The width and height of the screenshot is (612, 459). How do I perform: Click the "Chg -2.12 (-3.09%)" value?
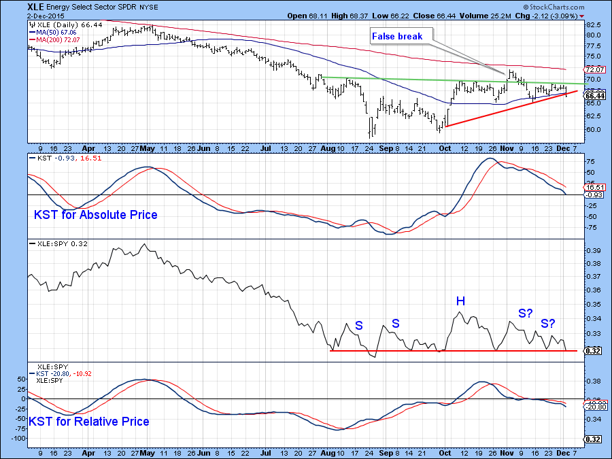click(x=547, y=16)
